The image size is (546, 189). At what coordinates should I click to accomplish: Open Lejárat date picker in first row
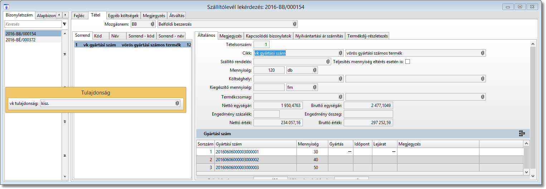click(393, 152)
